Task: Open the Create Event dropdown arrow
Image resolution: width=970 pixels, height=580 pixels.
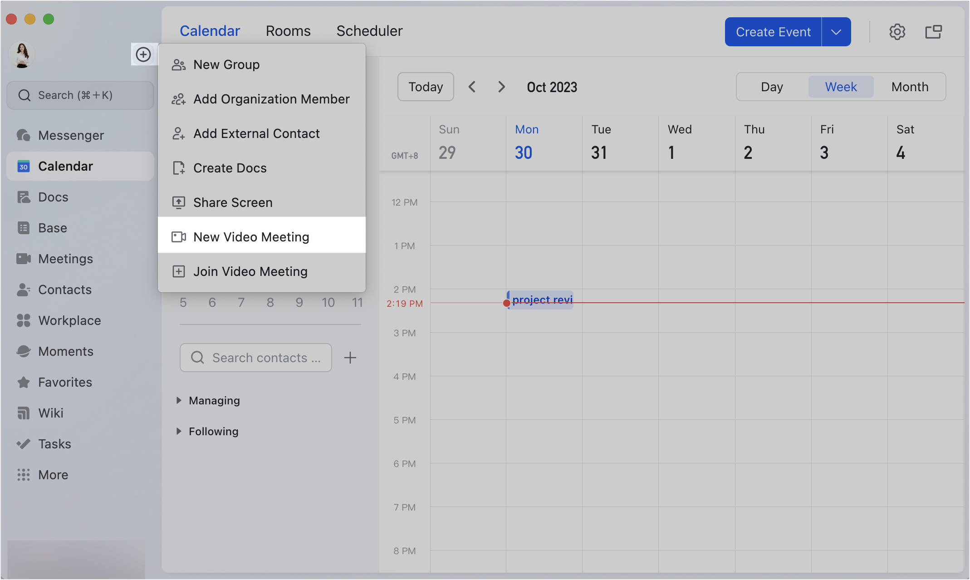Action: [836, 31]
